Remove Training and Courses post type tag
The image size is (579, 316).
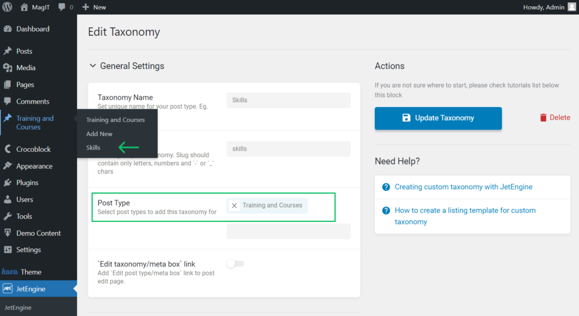[234, 206]
